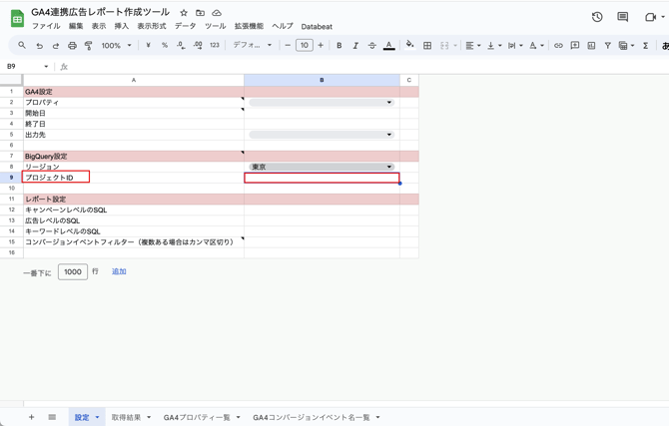Click the print icon in toolbar

[x=72, y=45]
